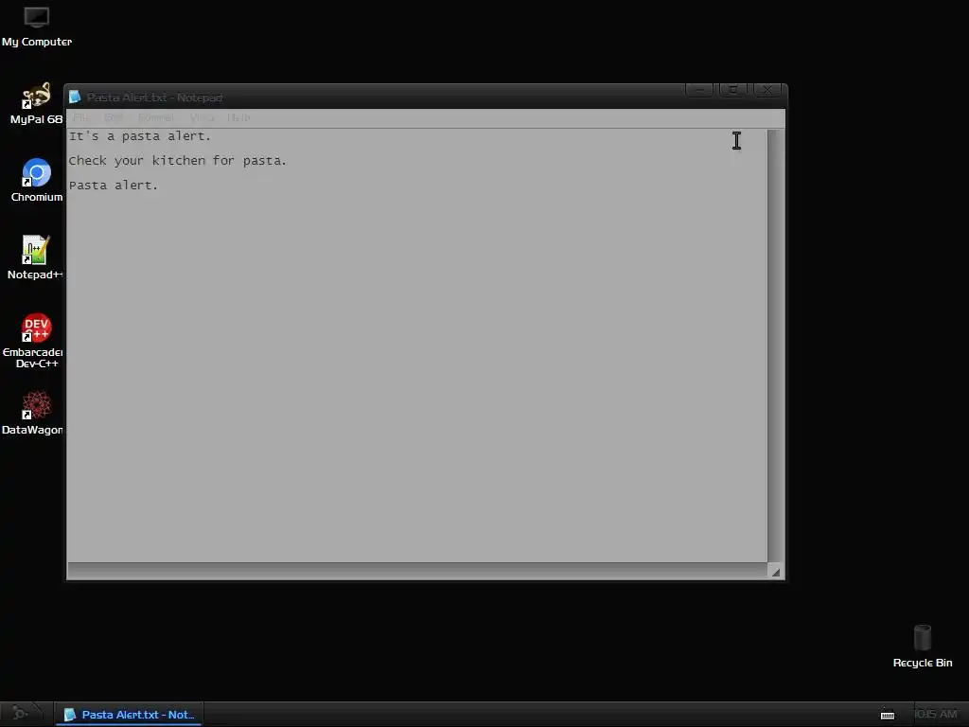Click the on-screen keyboard tray icon
969x727 pixels.
coord(888,715)
